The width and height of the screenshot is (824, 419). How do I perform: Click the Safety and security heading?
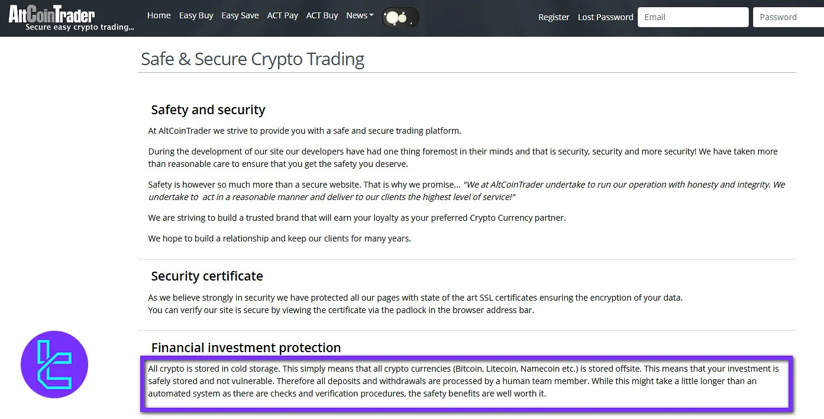coord(208,109)
